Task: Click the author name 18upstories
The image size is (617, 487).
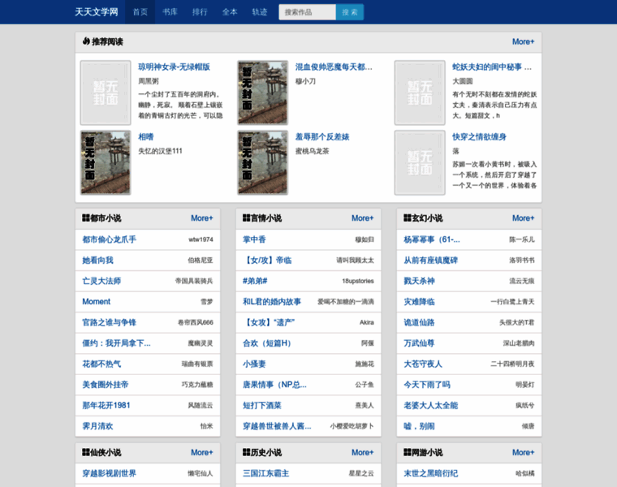Action: [x=358, y=281]
